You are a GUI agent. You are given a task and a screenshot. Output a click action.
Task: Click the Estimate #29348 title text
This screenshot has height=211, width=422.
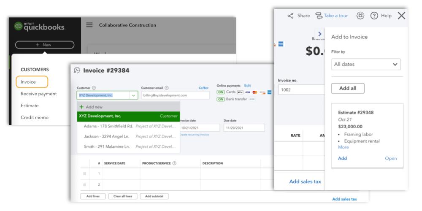point(356,113)
